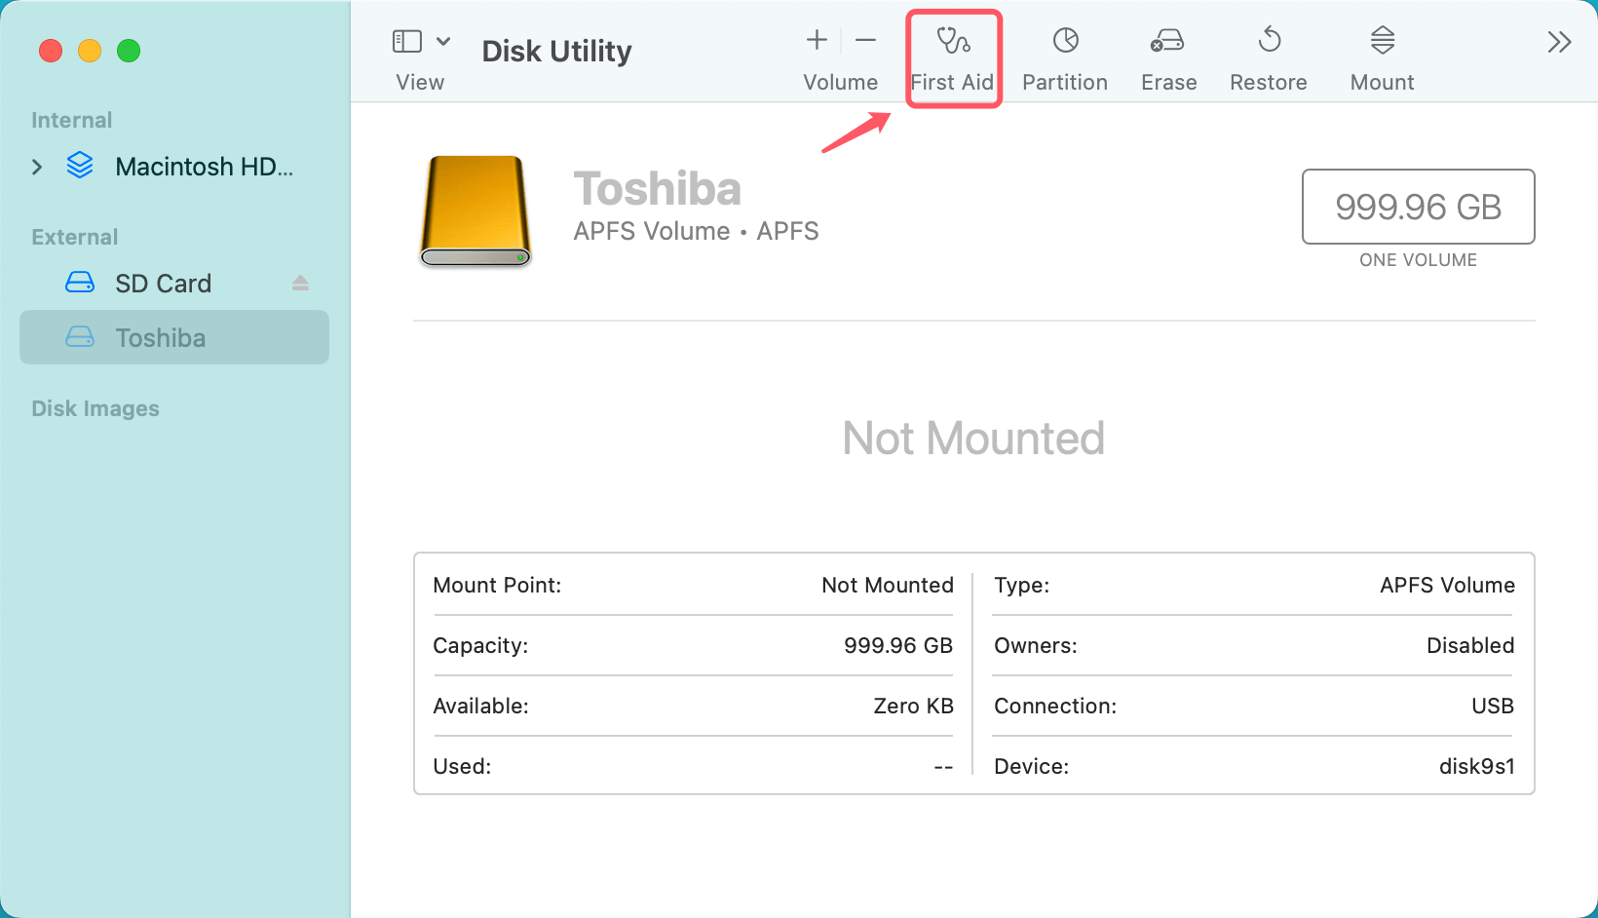Click the yellow Toshiba drive image

coord(476,210)
